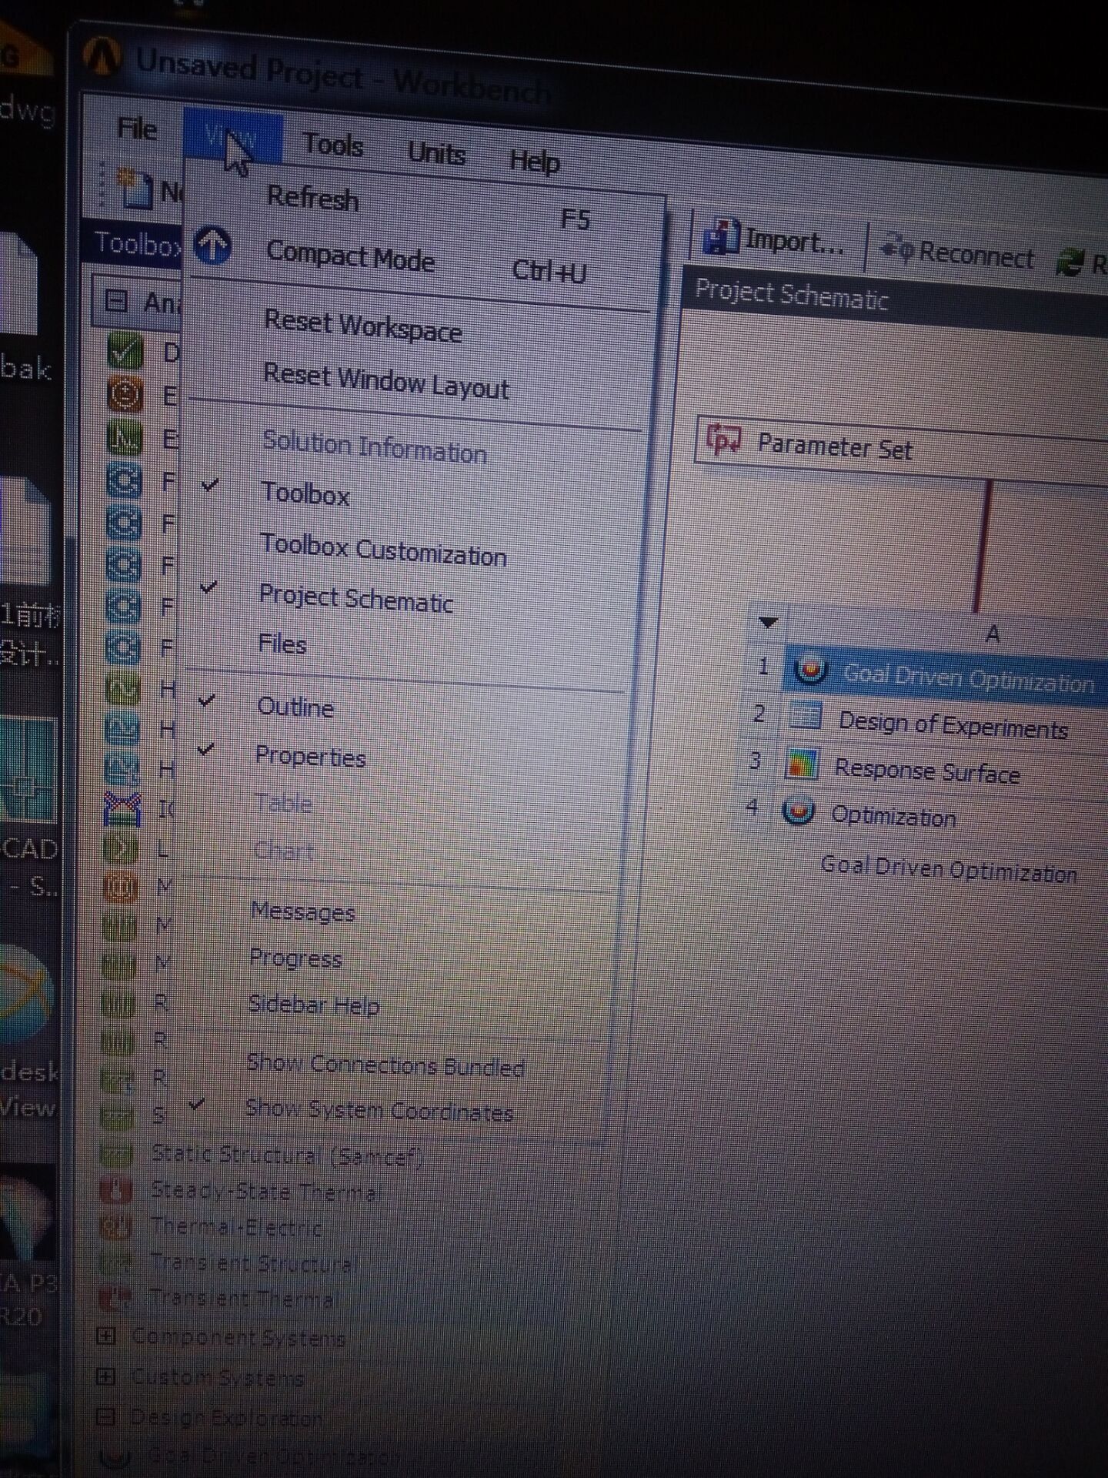Select the green Explicit Dynamics icon in Toolbox
1108x1478 pixels.
pos(125,439)
